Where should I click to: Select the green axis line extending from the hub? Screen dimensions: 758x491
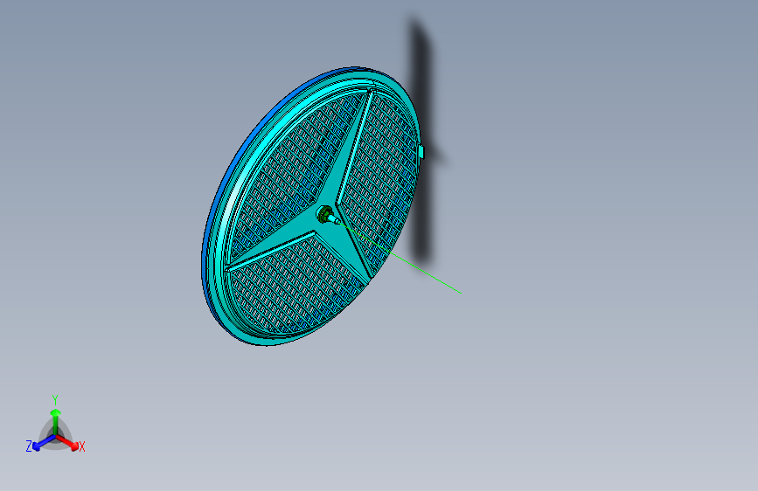coord(400,258)
